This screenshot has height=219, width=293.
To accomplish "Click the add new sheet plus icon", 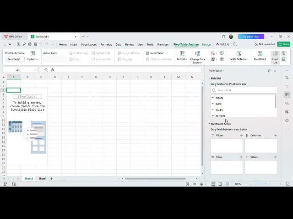I will (52, 178).
